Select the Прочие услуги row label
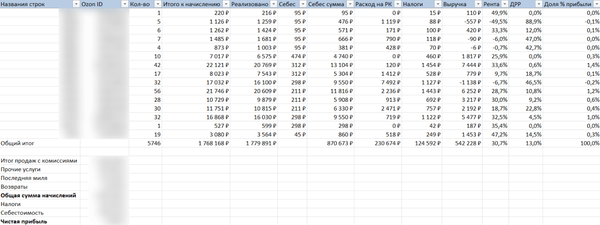 pyautogui.click(x=21, y=169)
